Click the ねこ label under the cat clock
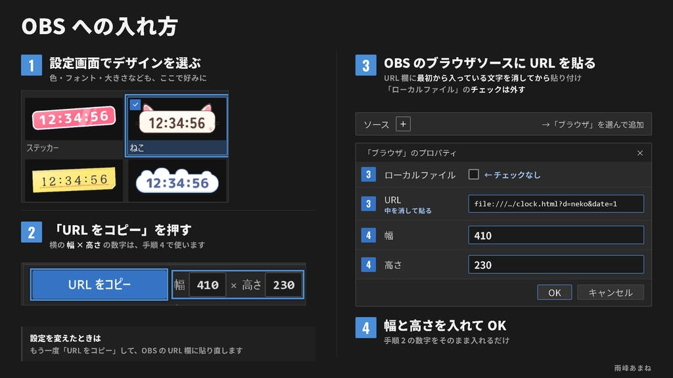673x378 pixels. 137,148
